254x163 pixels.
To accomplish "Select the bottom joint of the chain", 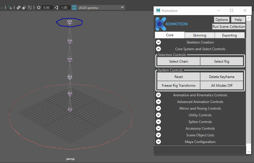I will [70, 110].
